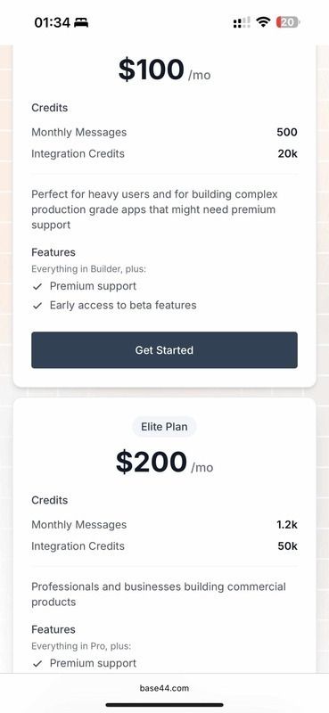This screenshot has height=713, width=329.
Task: Select the Elite Plan badge
Action: [164, 427]
